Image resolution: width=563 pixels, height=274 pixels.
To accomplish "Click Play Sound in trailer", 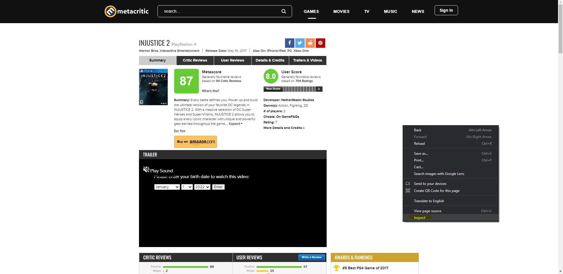I will [161, 171].
